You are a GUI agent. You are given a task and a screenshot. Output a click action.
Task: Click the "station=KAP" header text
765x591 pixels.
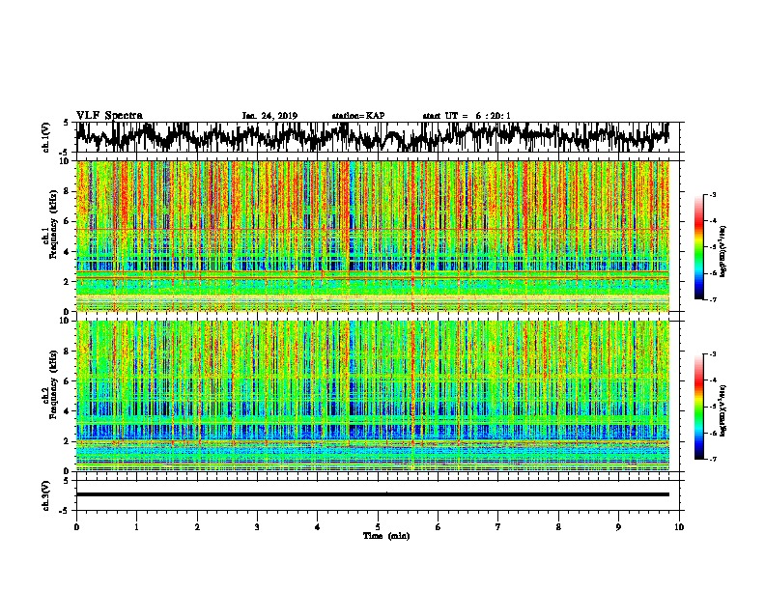(358, 116)
